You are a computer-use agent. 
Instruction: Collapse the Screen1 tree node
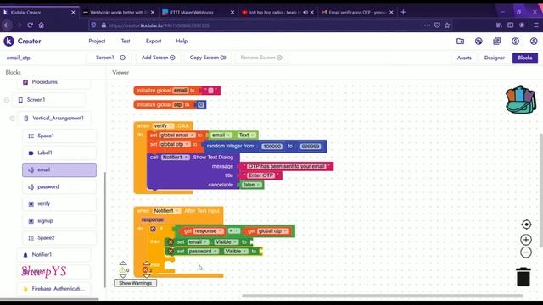7,100
